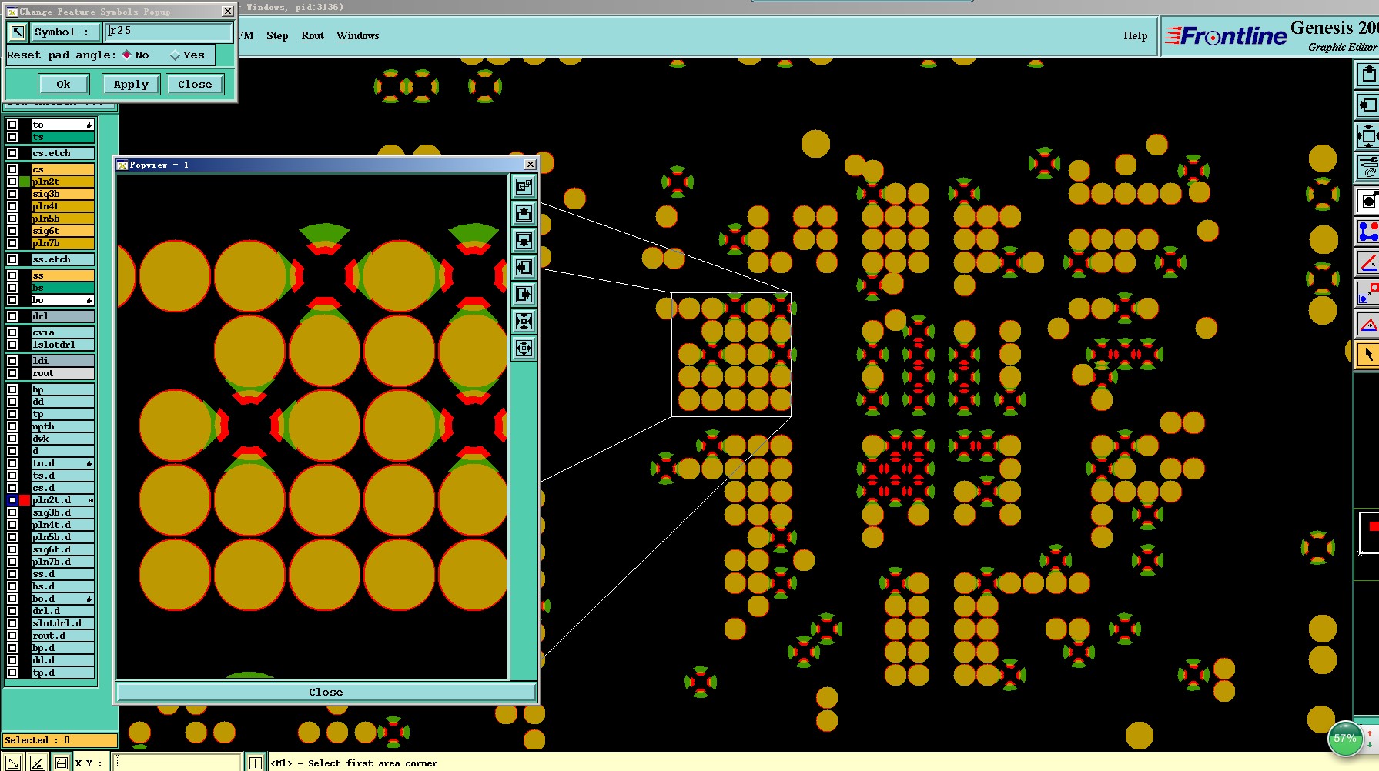This screenshot has height=771, width=1379.
Task: Select the move blue-to-red square tool
Action: (1367, 293)
